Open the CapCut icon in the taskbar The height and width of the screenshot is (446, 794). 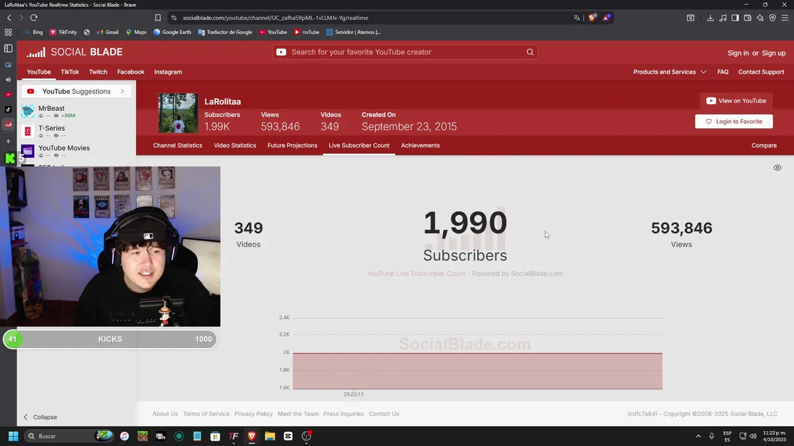pos(288,436)
